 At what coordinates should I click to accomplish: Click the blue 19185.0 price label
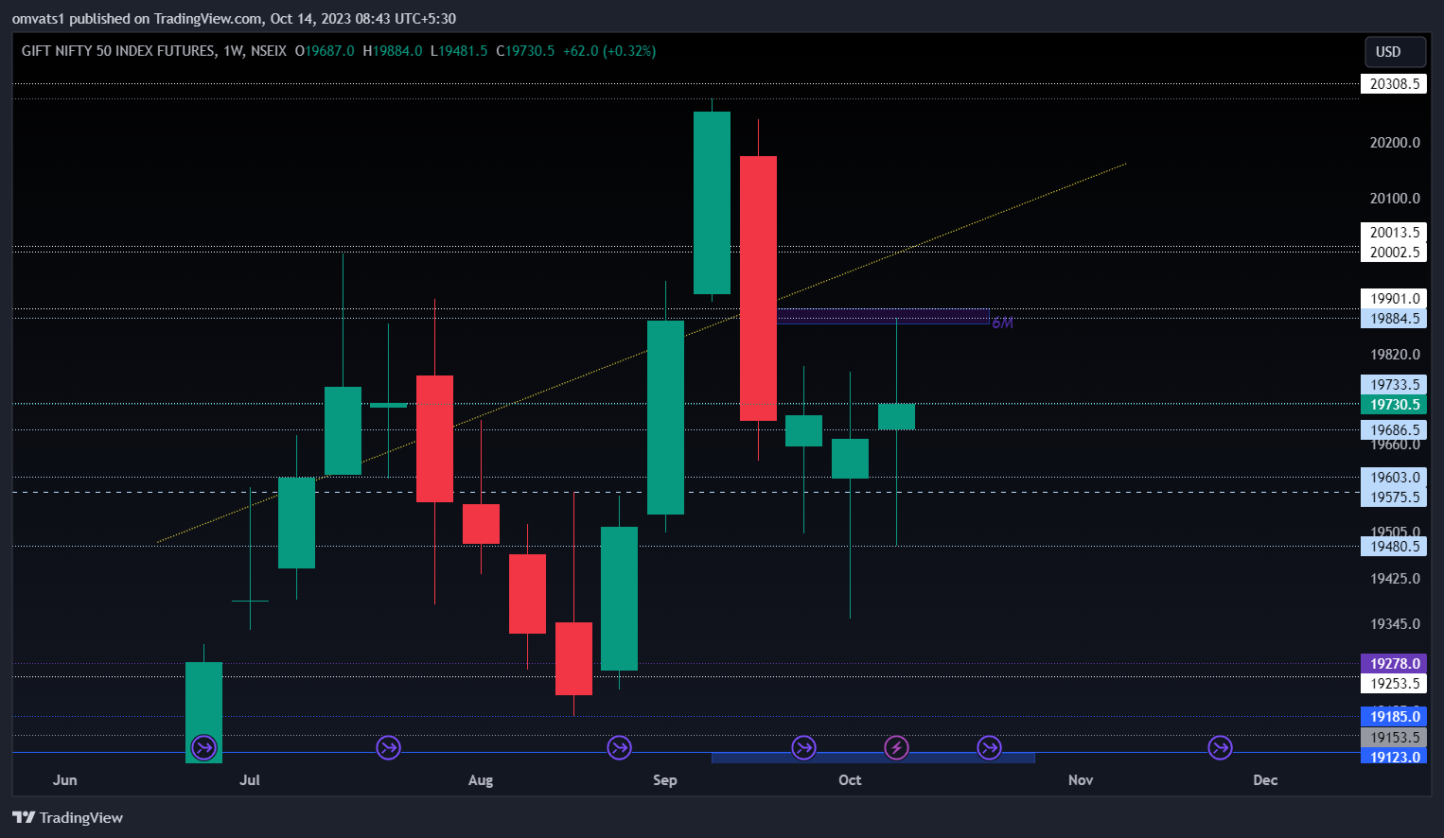tap(1394, 717)
